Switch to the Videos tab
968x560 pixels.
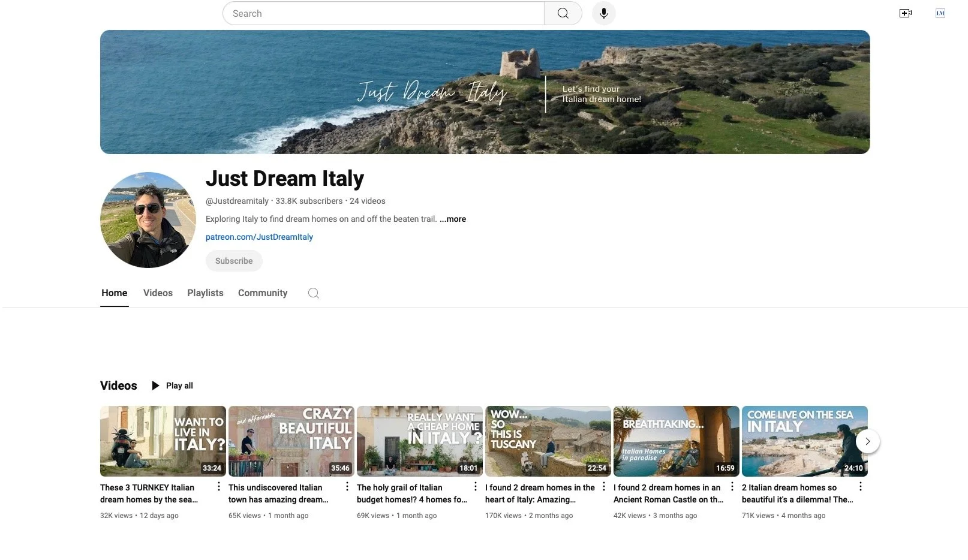(158, 293)
